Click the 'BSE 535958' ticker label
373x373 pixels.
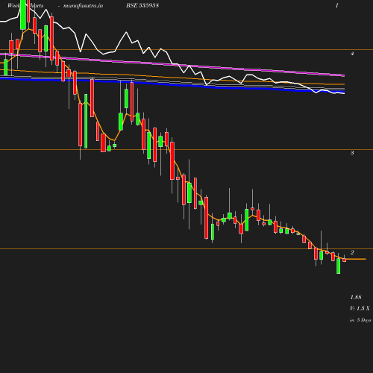tap(142, 5)
